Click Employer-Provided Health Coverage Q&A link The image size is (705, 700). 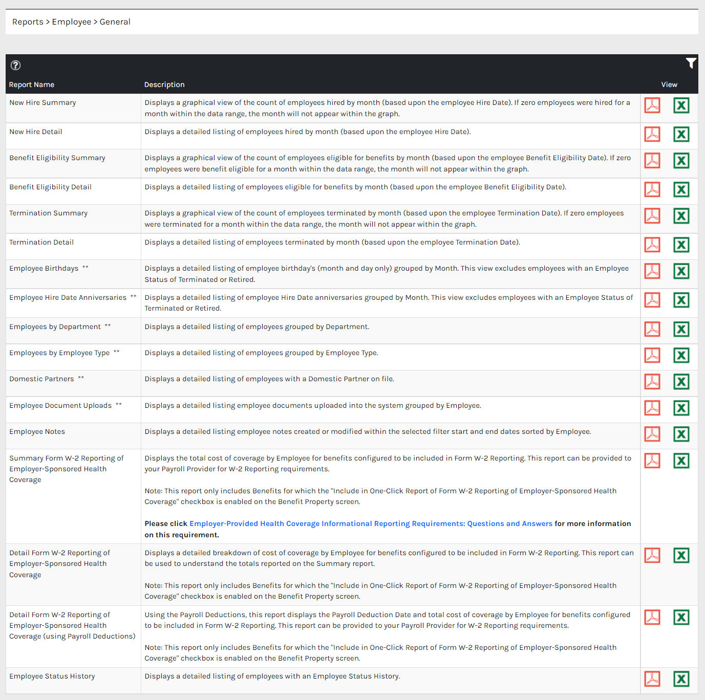tap(371, 523)
